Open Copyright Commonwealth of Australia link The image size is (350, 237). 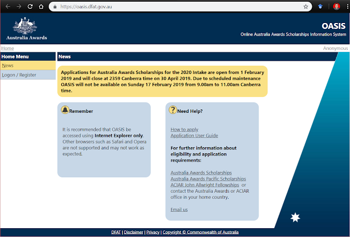pos(201,232)
